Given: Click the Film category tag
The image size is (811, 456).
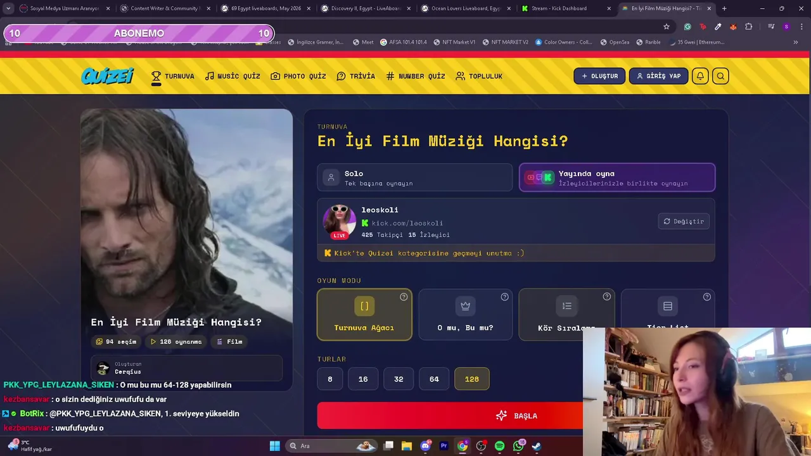Looking at the screenshot, I should [x=229, y=341].
